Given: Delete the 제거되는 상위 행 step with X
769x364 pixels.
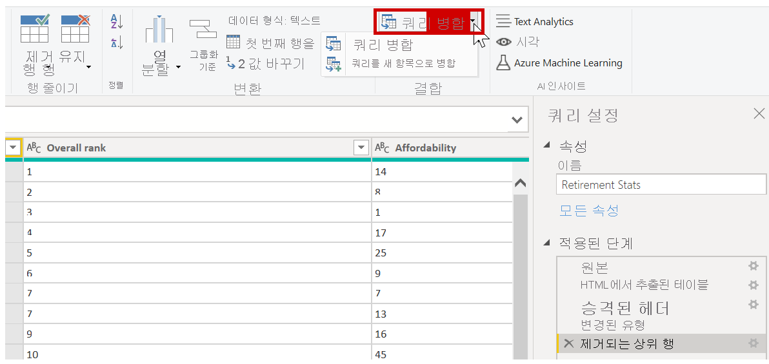Looking at the screenshot, I should click(x=568, y=343).
